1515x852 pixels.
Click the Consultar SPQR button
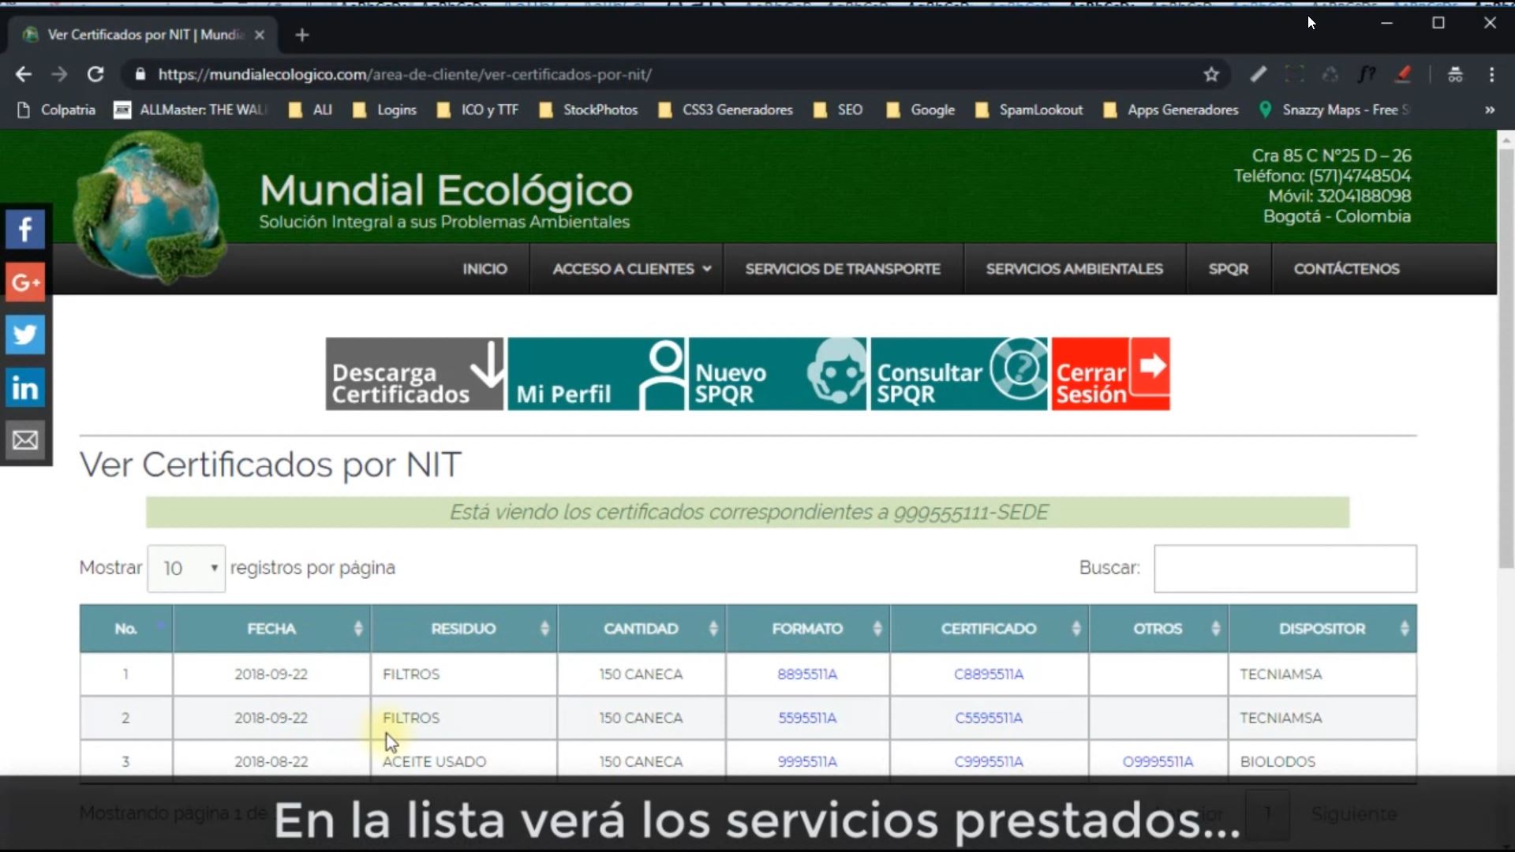coord(959,374)
